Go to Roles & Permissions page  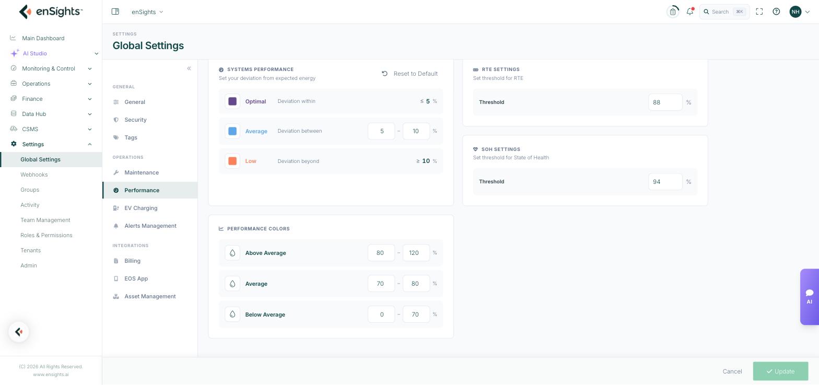click(46, 235)
